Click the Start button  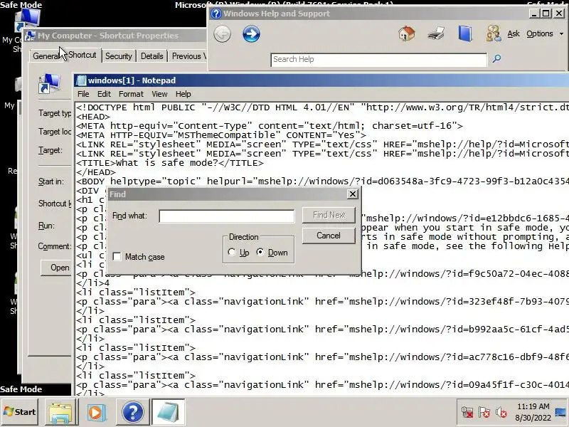coord(20,412)
